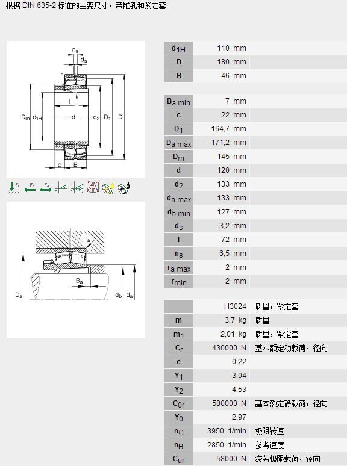Viewport: 347px width, 466px height.
Task: Select the mass m 3,7 kg value
Action: click(235, 320)
